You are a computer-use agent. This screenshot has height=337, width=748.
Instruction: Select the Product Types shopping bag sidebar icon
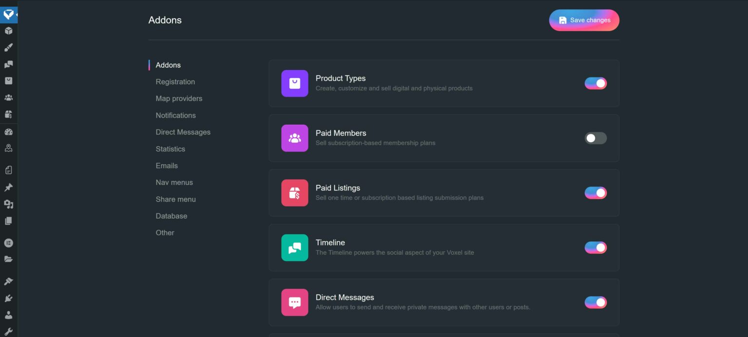click(8, 80)
